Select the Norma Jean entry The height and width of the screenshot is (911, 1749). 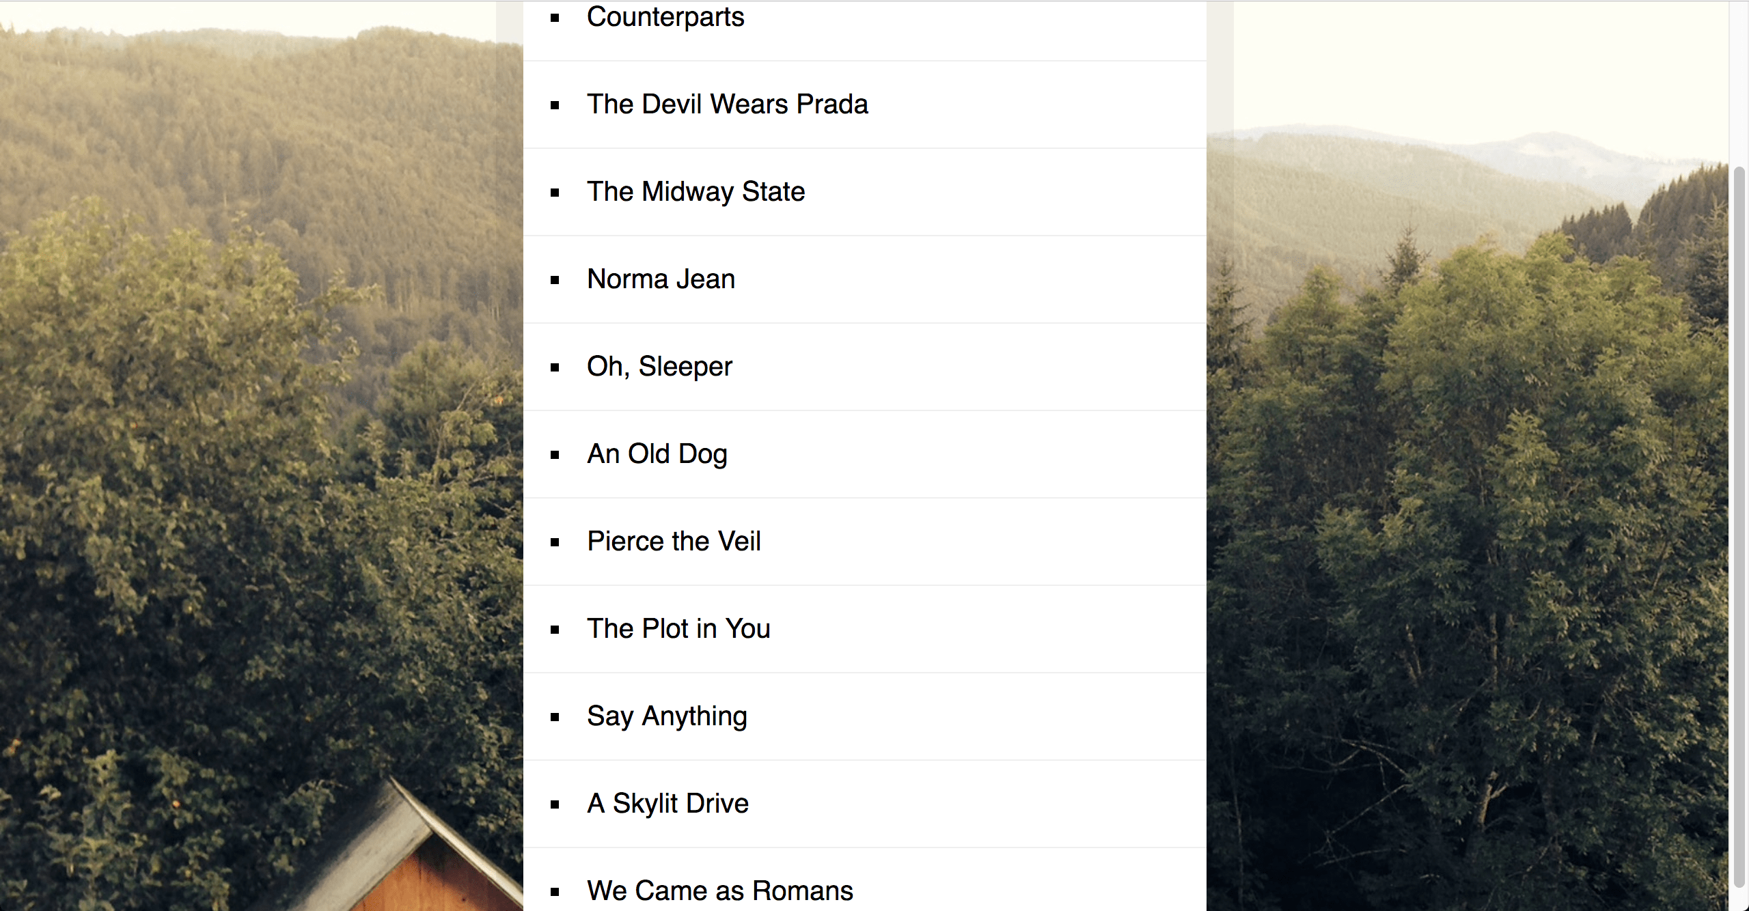tap(661, 279)
